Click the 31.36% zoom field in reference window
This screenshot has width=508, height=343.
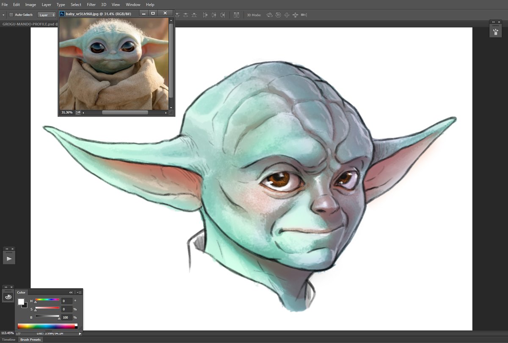[66, 113]
